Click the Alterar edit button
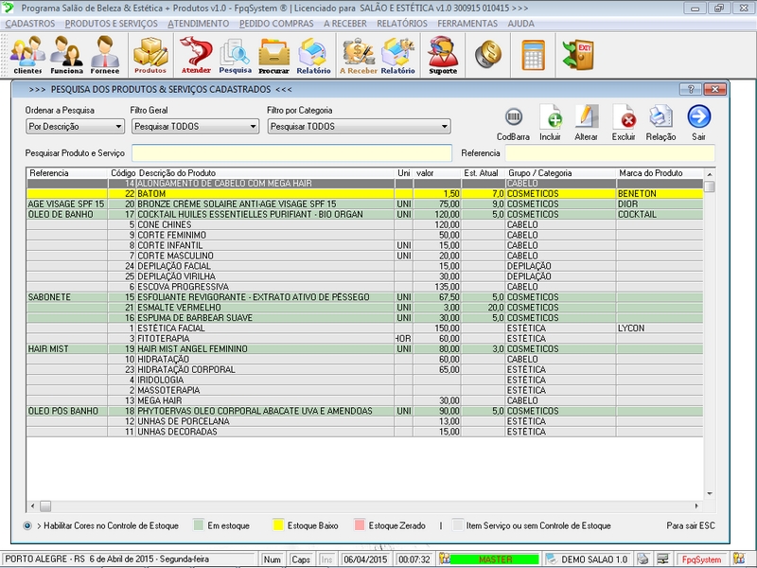This screenshot has width=757, height=568. click(587, 121)
